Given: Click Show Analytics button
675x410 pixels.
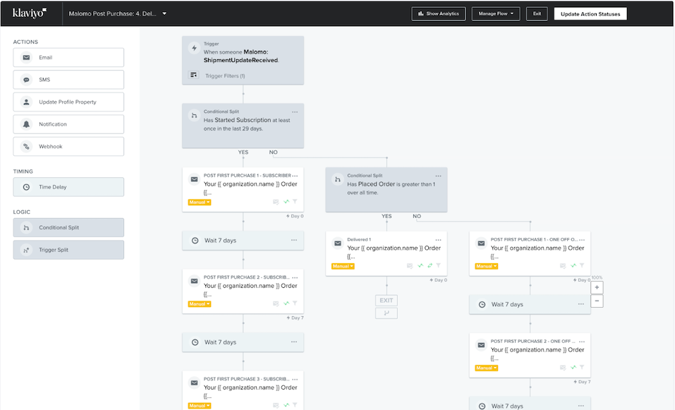Looking at the screenshot, I should 438,14.
